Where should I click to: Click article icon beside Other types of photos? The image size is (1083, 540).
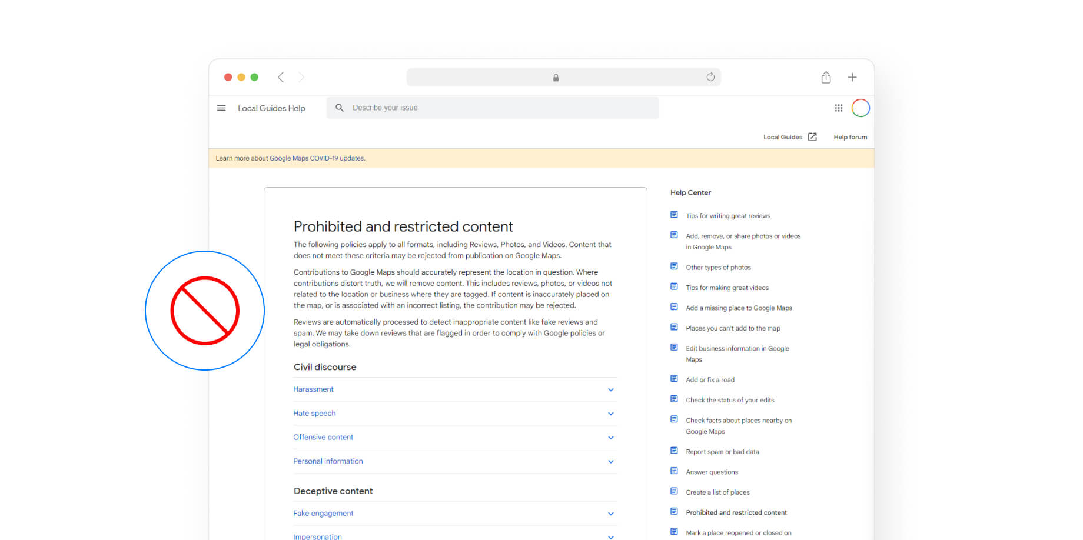[674, 266]
